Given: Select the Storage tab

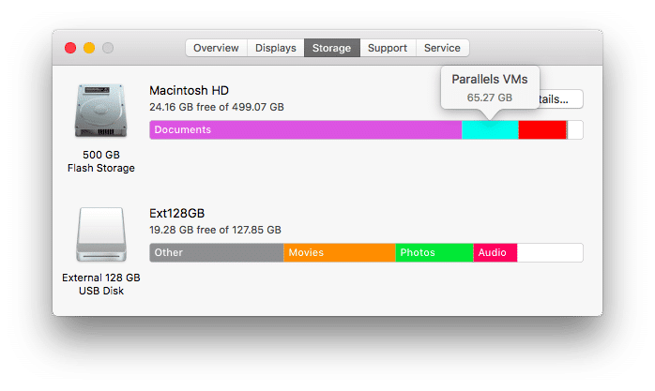Looking at the screenshot, I should 331,48.
